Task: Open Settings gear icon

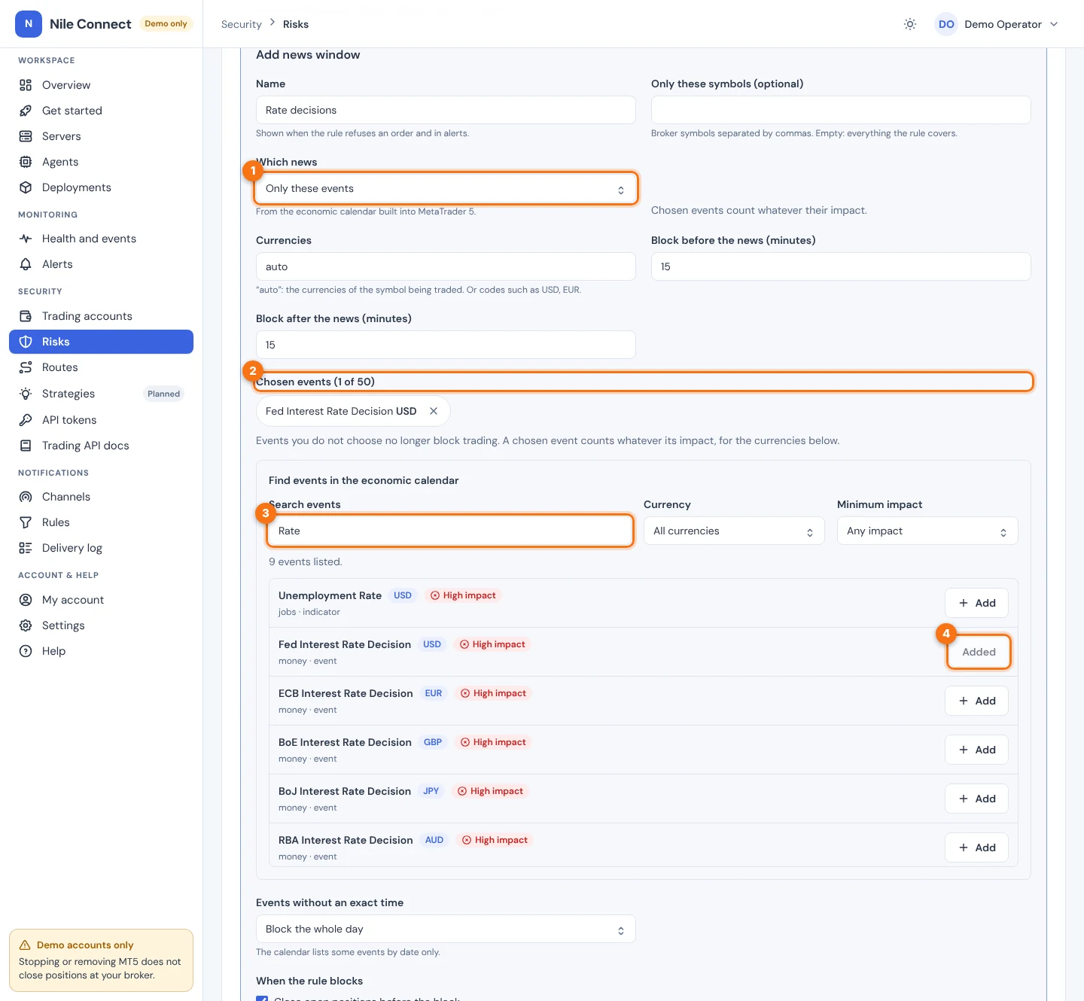Action: click(x=26, y=625)
